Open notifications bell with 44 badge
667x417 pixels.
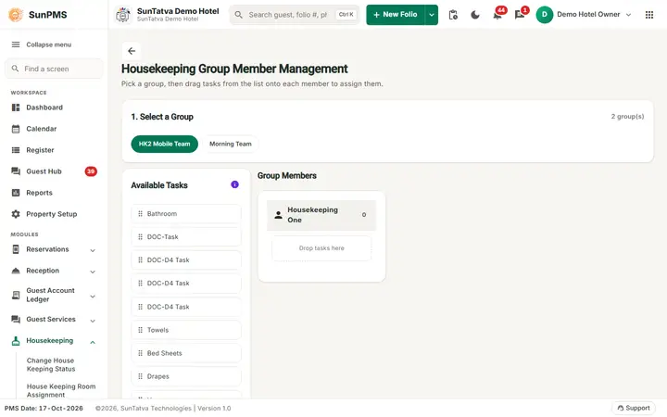pos(497,15)
